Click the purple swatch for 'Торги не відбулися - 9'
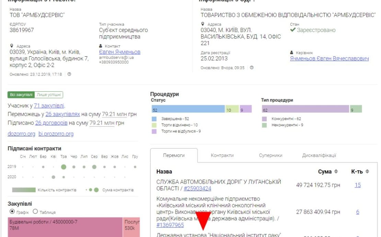Screen dimensions: 381x237 [154, 131]
